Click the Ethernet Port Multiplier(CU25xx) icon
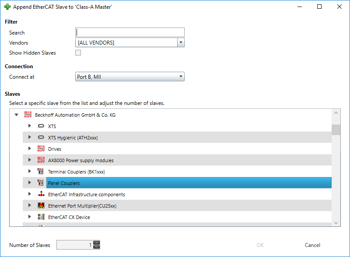Screen dimensions: 350x257 pos(41,205)
